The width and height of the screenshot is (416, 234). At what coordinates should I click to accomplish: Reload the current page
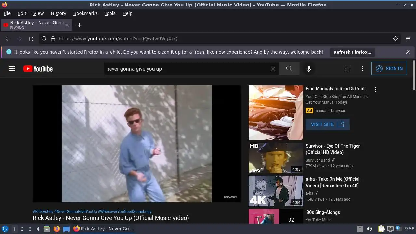coord(31,39)
